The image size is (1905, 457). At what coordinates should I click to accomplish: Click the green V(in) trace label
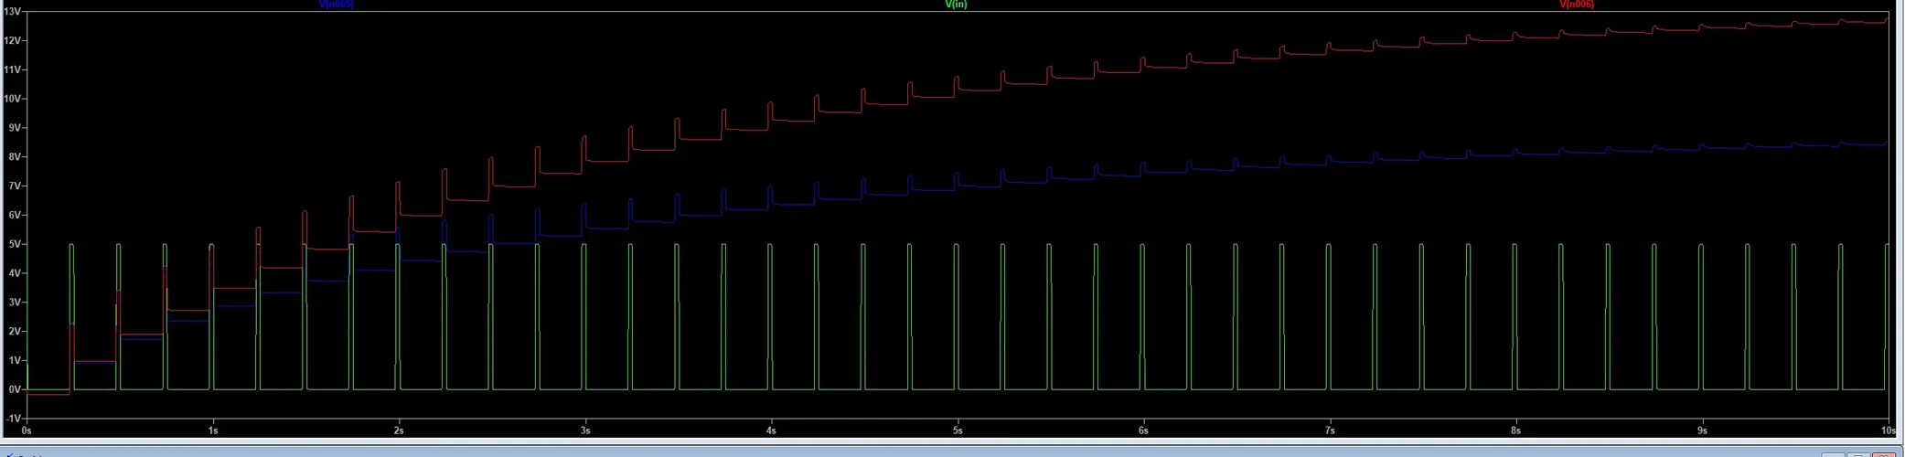[956, 5]
